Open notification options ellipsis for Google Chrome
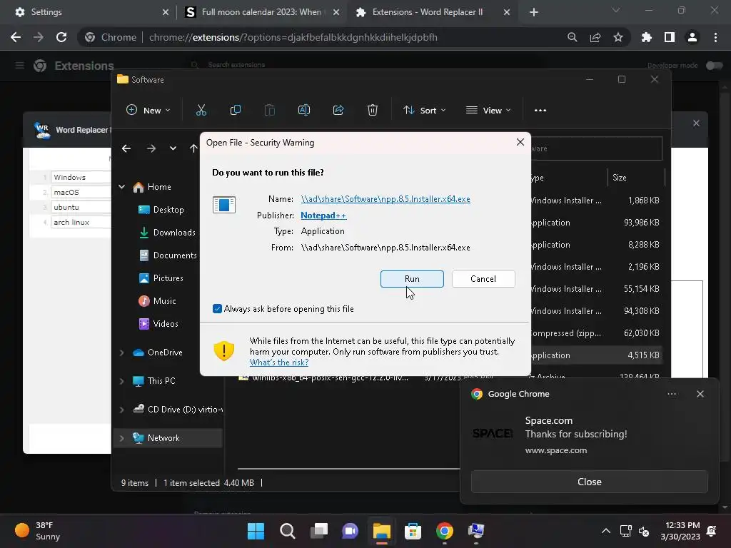 [x=672, y=394]
